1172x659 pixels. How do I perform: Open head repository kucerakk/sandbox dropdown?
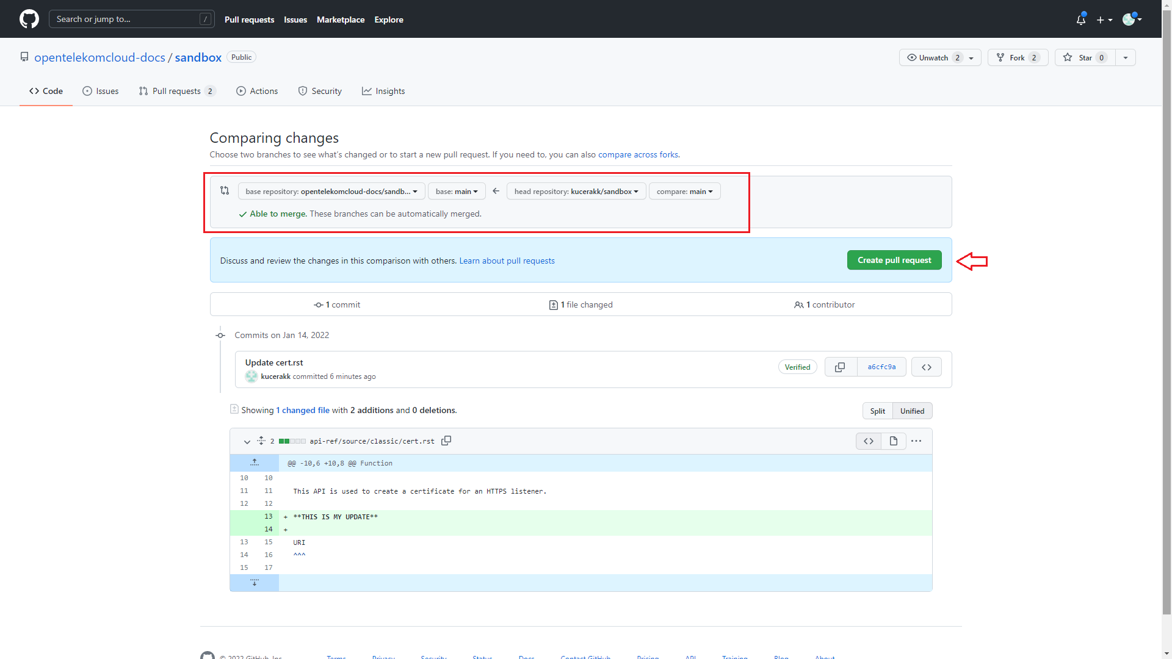click(576, 191)
